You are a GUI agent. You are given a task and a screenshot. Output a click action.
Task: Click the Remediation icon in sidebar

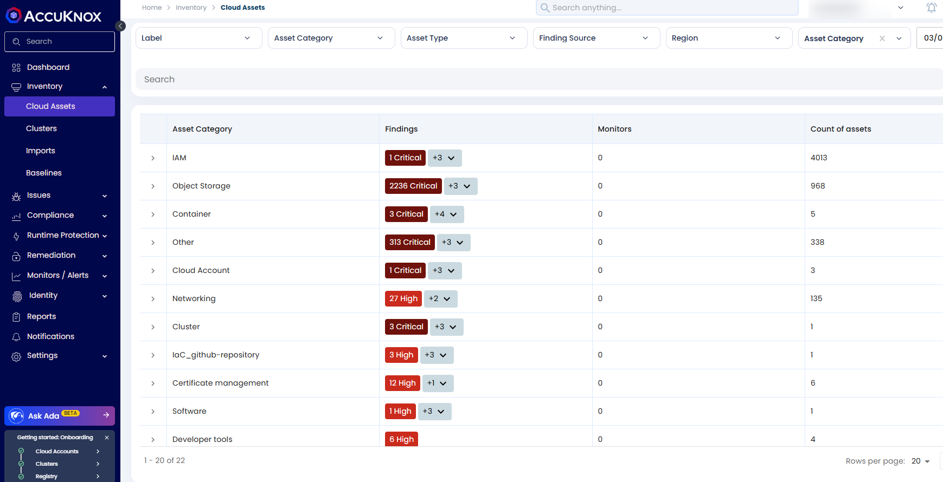16,256
